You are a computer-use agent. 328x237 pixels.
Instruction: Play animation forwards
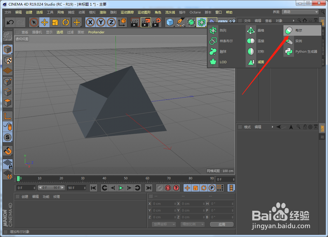pyautogui.click(x=121, y=188)
